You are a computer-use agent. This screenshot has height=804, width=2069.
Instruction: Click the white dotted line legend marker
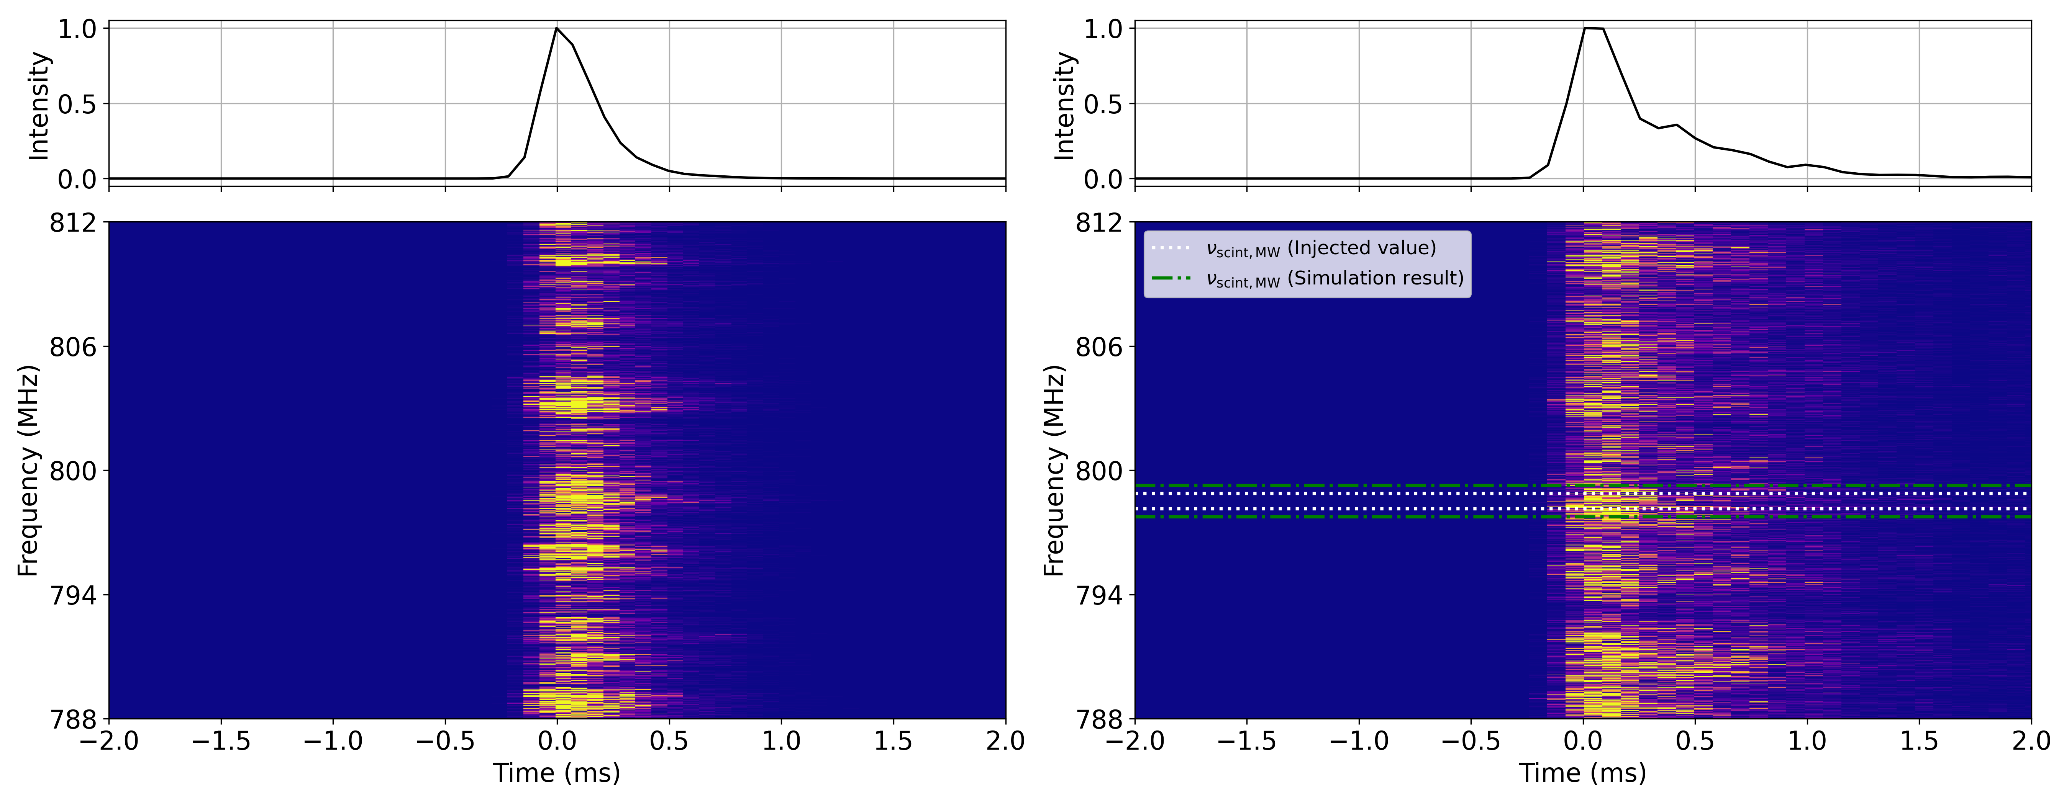click(x=1171, y=248)
